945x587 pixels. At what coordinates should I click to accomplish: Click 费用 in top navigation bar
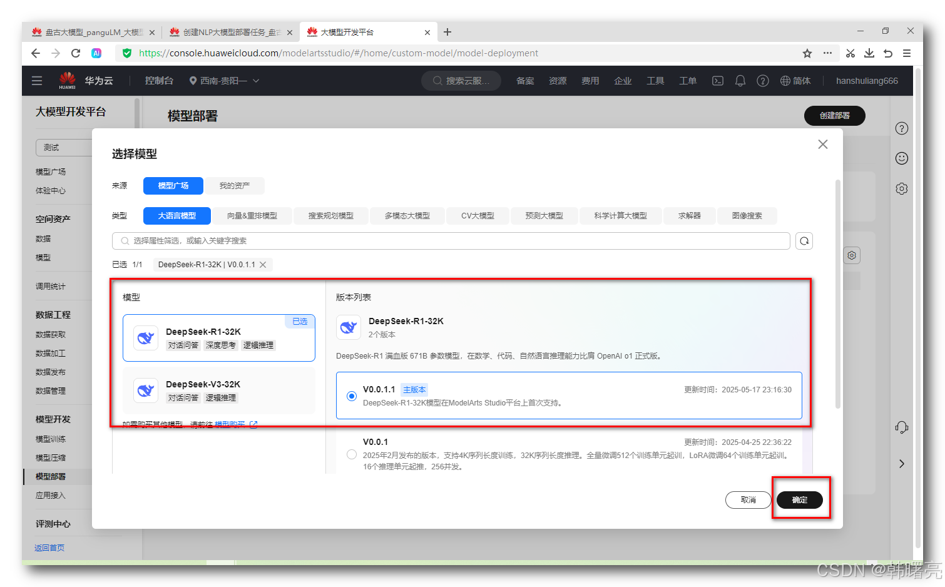pos(590,81)
